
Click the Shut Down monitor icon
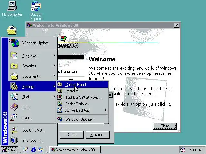[14, 140]
